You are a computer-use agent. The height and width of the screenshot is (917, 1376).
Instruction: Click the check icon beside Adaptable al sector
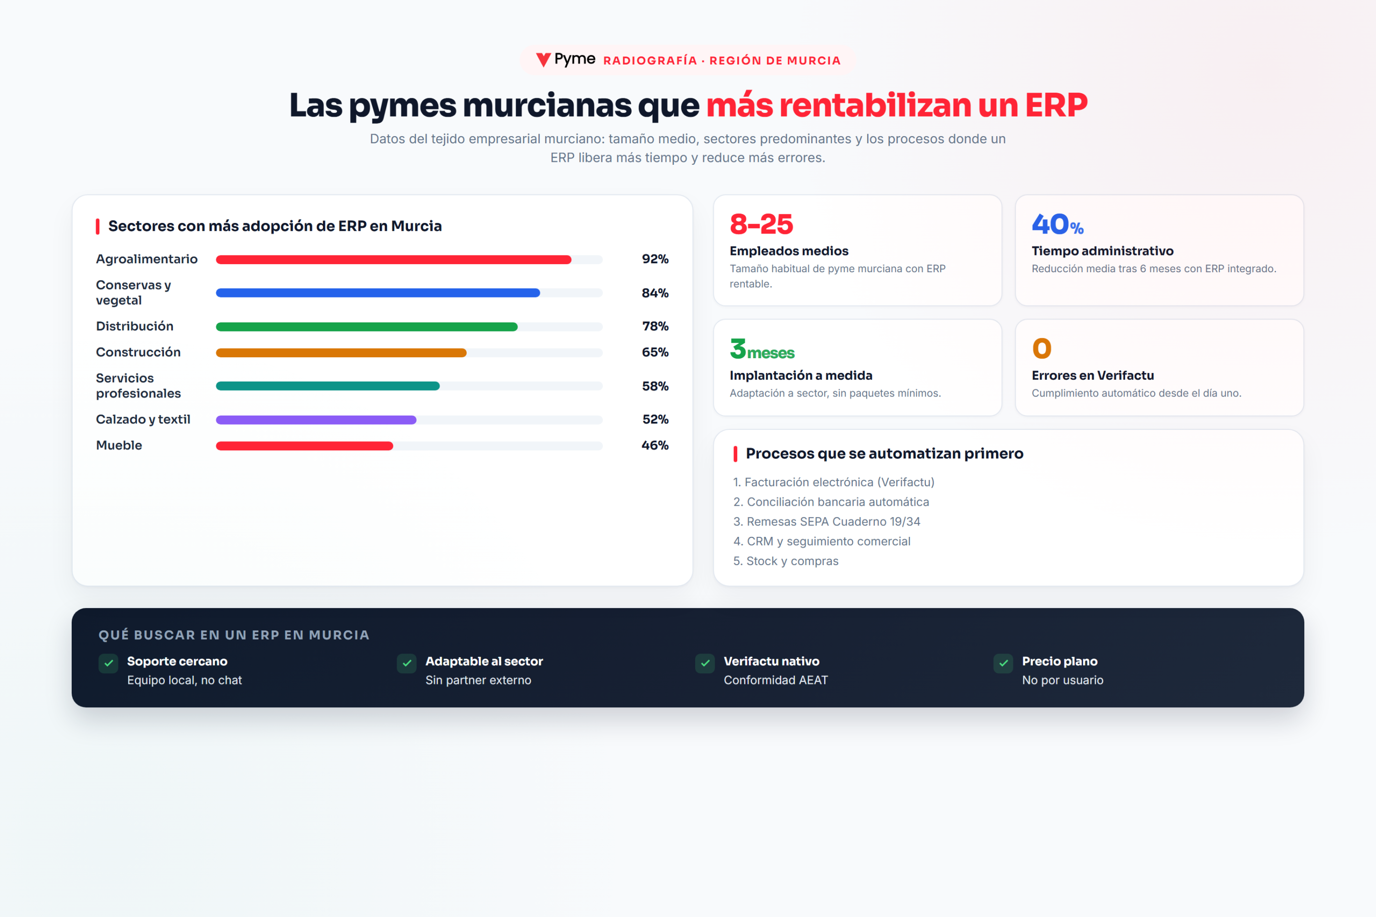click(x=407, y=663)
